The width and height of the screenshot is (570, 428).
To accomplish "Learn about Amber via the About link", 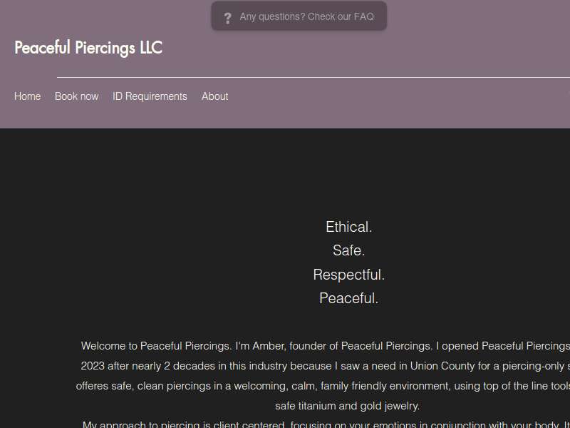I will 214,96.
